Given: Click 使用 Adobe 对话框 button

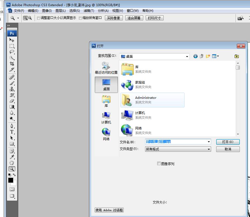Looking at the screenshot, I should click(x=109, y=210).
